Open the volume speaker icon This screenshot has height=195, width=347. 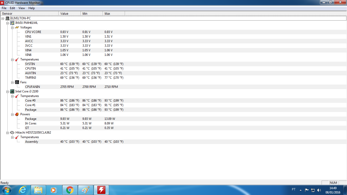click(319, 190)
